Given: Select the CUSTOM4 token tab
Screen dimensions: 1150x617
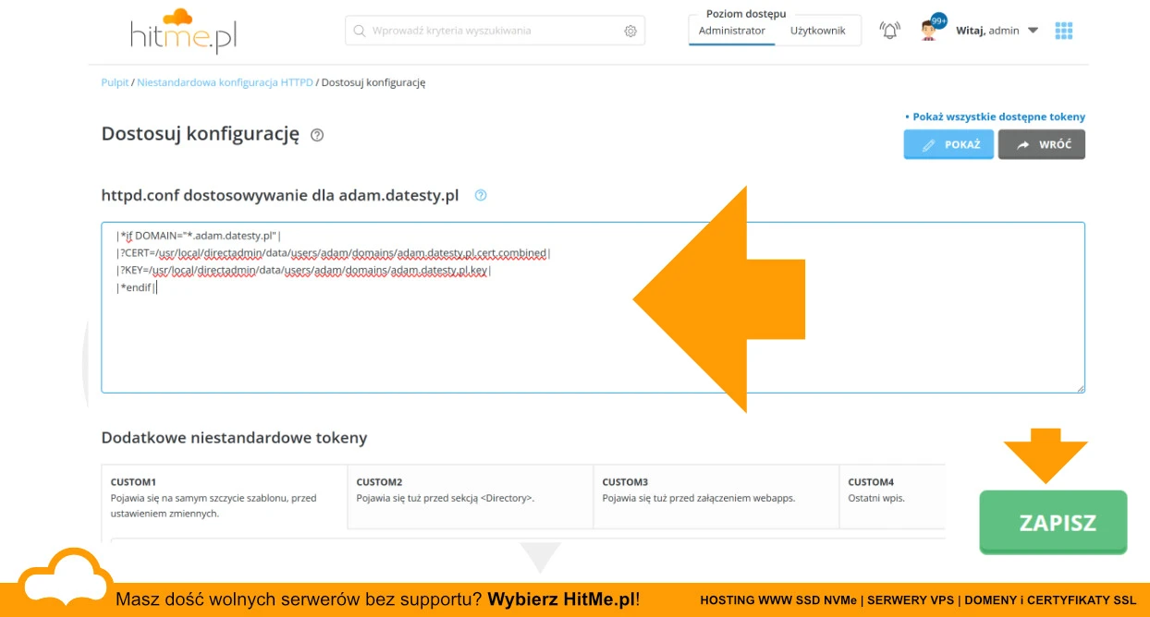Looking at the screenshot, I should (x=892, y=497).
